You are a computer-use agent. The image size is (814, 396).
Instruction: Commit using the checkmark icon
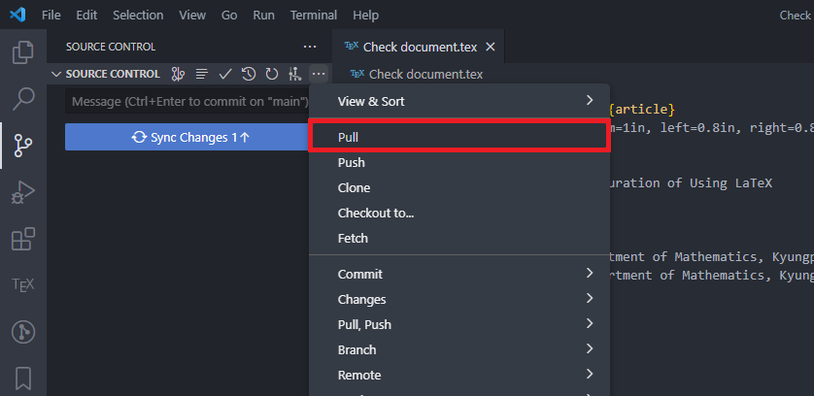click(x=224, y=74)
